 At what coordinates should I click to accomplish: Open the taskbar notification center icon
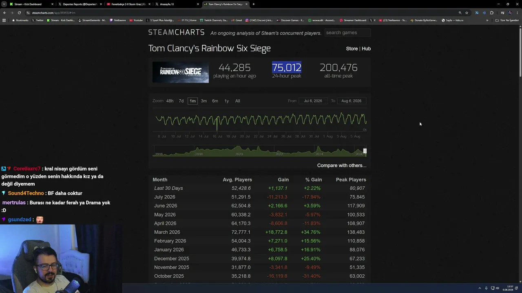pos(517,288)
